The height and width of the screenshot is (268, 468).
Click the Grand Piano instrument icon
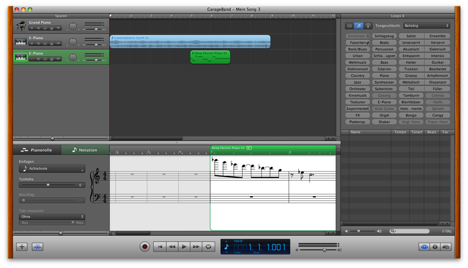(21, 26)
